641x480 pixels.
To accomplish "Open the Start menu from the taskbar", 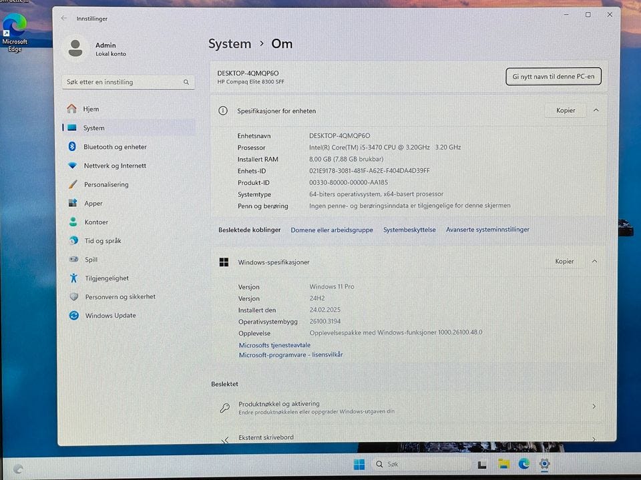I will pos(359,465).
